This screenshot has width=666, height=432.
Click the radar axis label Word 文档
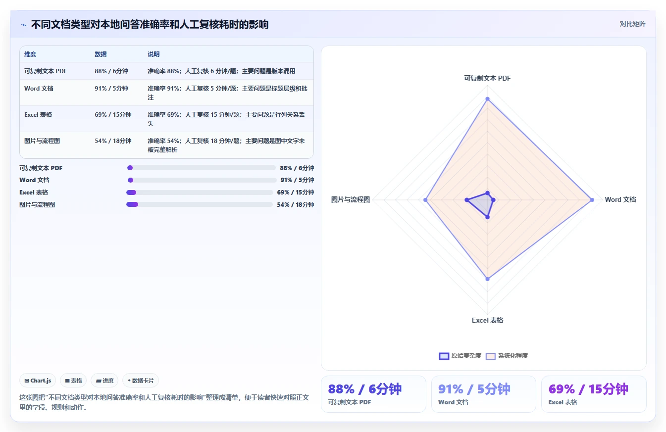pos(620,199)
